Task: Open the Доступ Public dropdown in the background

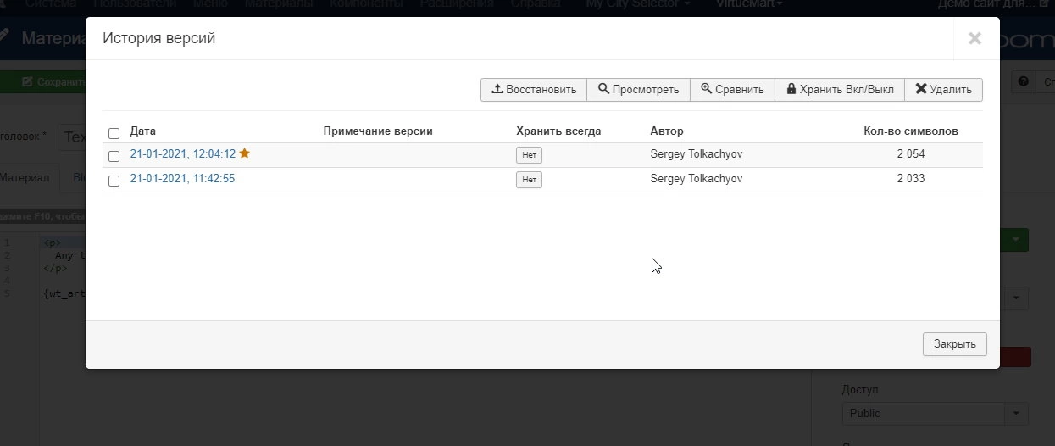Action: pyautogui.click(x=936, y=413)
